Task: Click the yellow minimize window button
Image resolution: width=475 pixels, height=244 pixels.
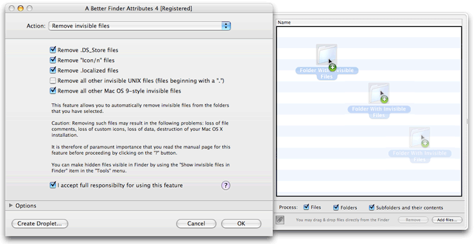Action: 21,8
